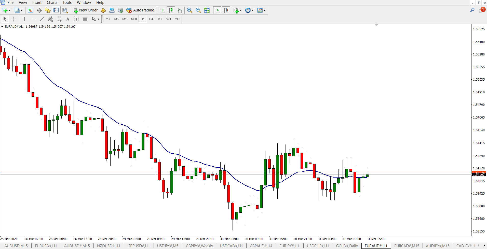Open the Signals radar icon
This screenshot has width=487, height=249.
click(x=120, y=10)
